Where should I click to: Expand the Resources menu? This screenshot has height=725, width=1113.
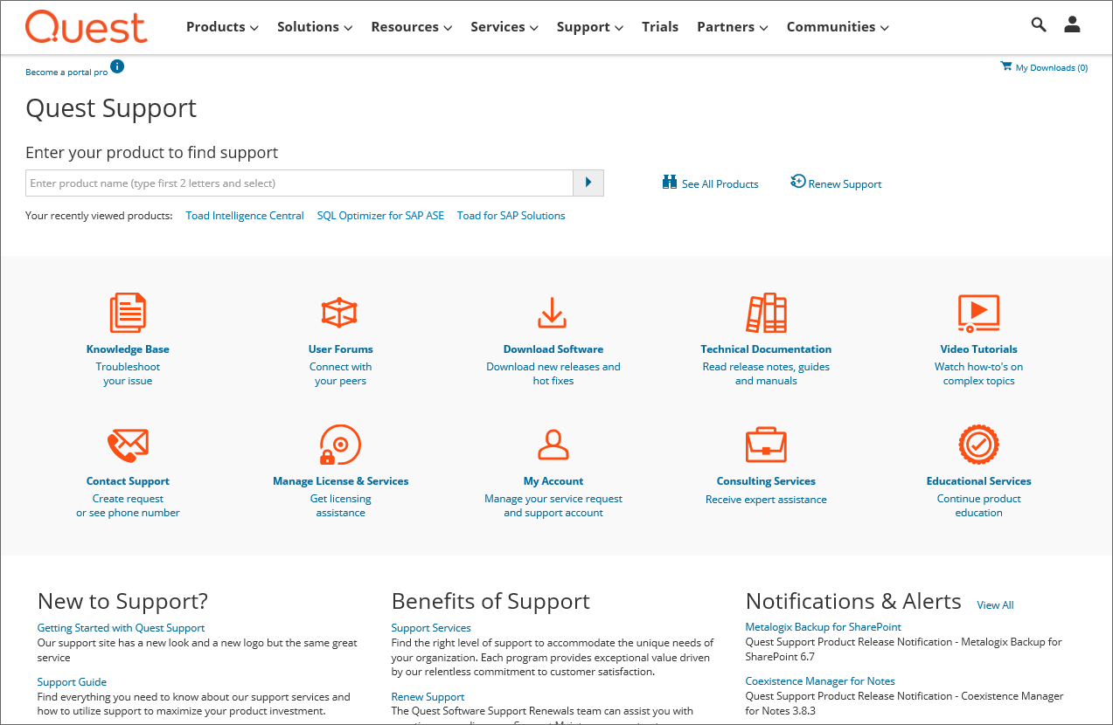pyautogui.click(x=412, y=27)
